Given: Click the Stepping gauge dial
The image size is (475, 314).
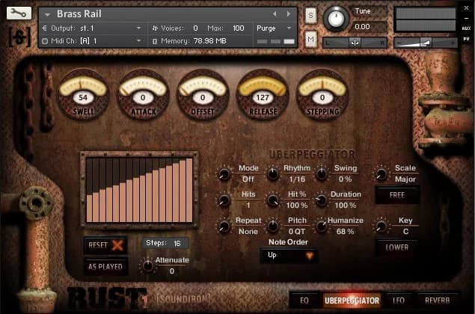Looking at the screenshot, I should 322,96.
